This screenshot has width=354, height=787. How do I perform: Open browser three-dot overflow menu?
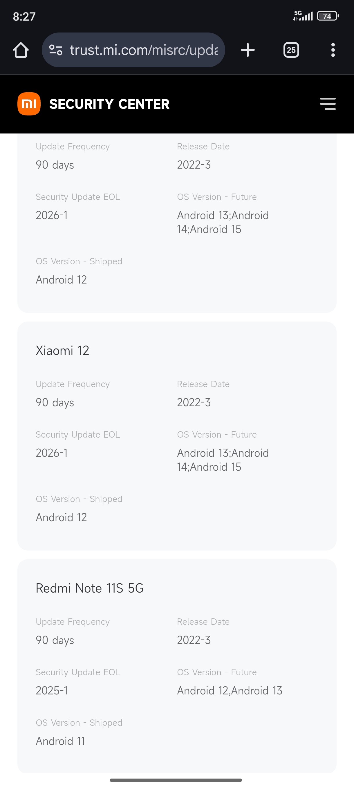[x=333, y=50]
